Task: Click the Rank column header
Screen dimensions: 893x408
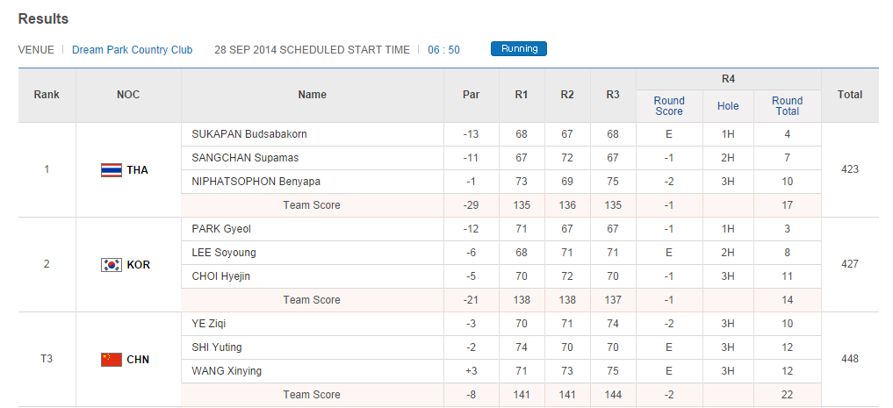Action: (47, 95)
